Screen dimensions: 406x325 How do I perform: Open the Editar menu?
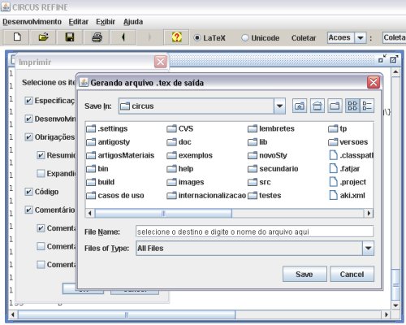coord(79,22)
